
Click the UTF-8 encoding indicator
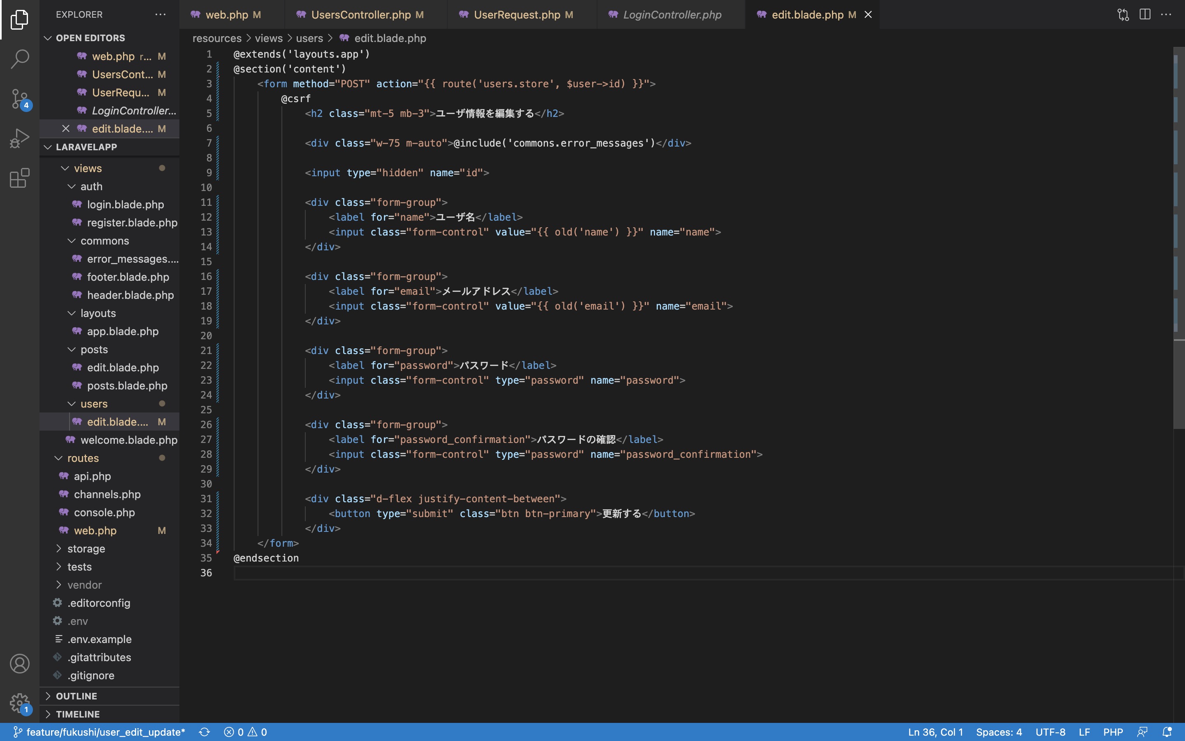click(x=1050, y=732)
